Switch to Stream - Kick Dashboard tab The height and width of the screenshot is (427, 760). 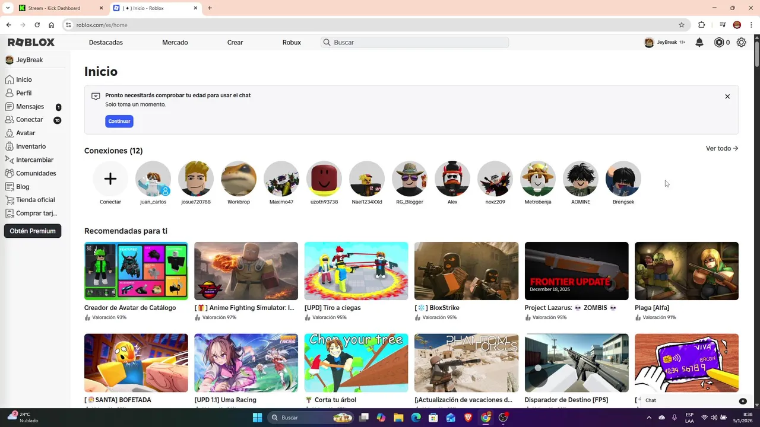(x=60, y=8)
